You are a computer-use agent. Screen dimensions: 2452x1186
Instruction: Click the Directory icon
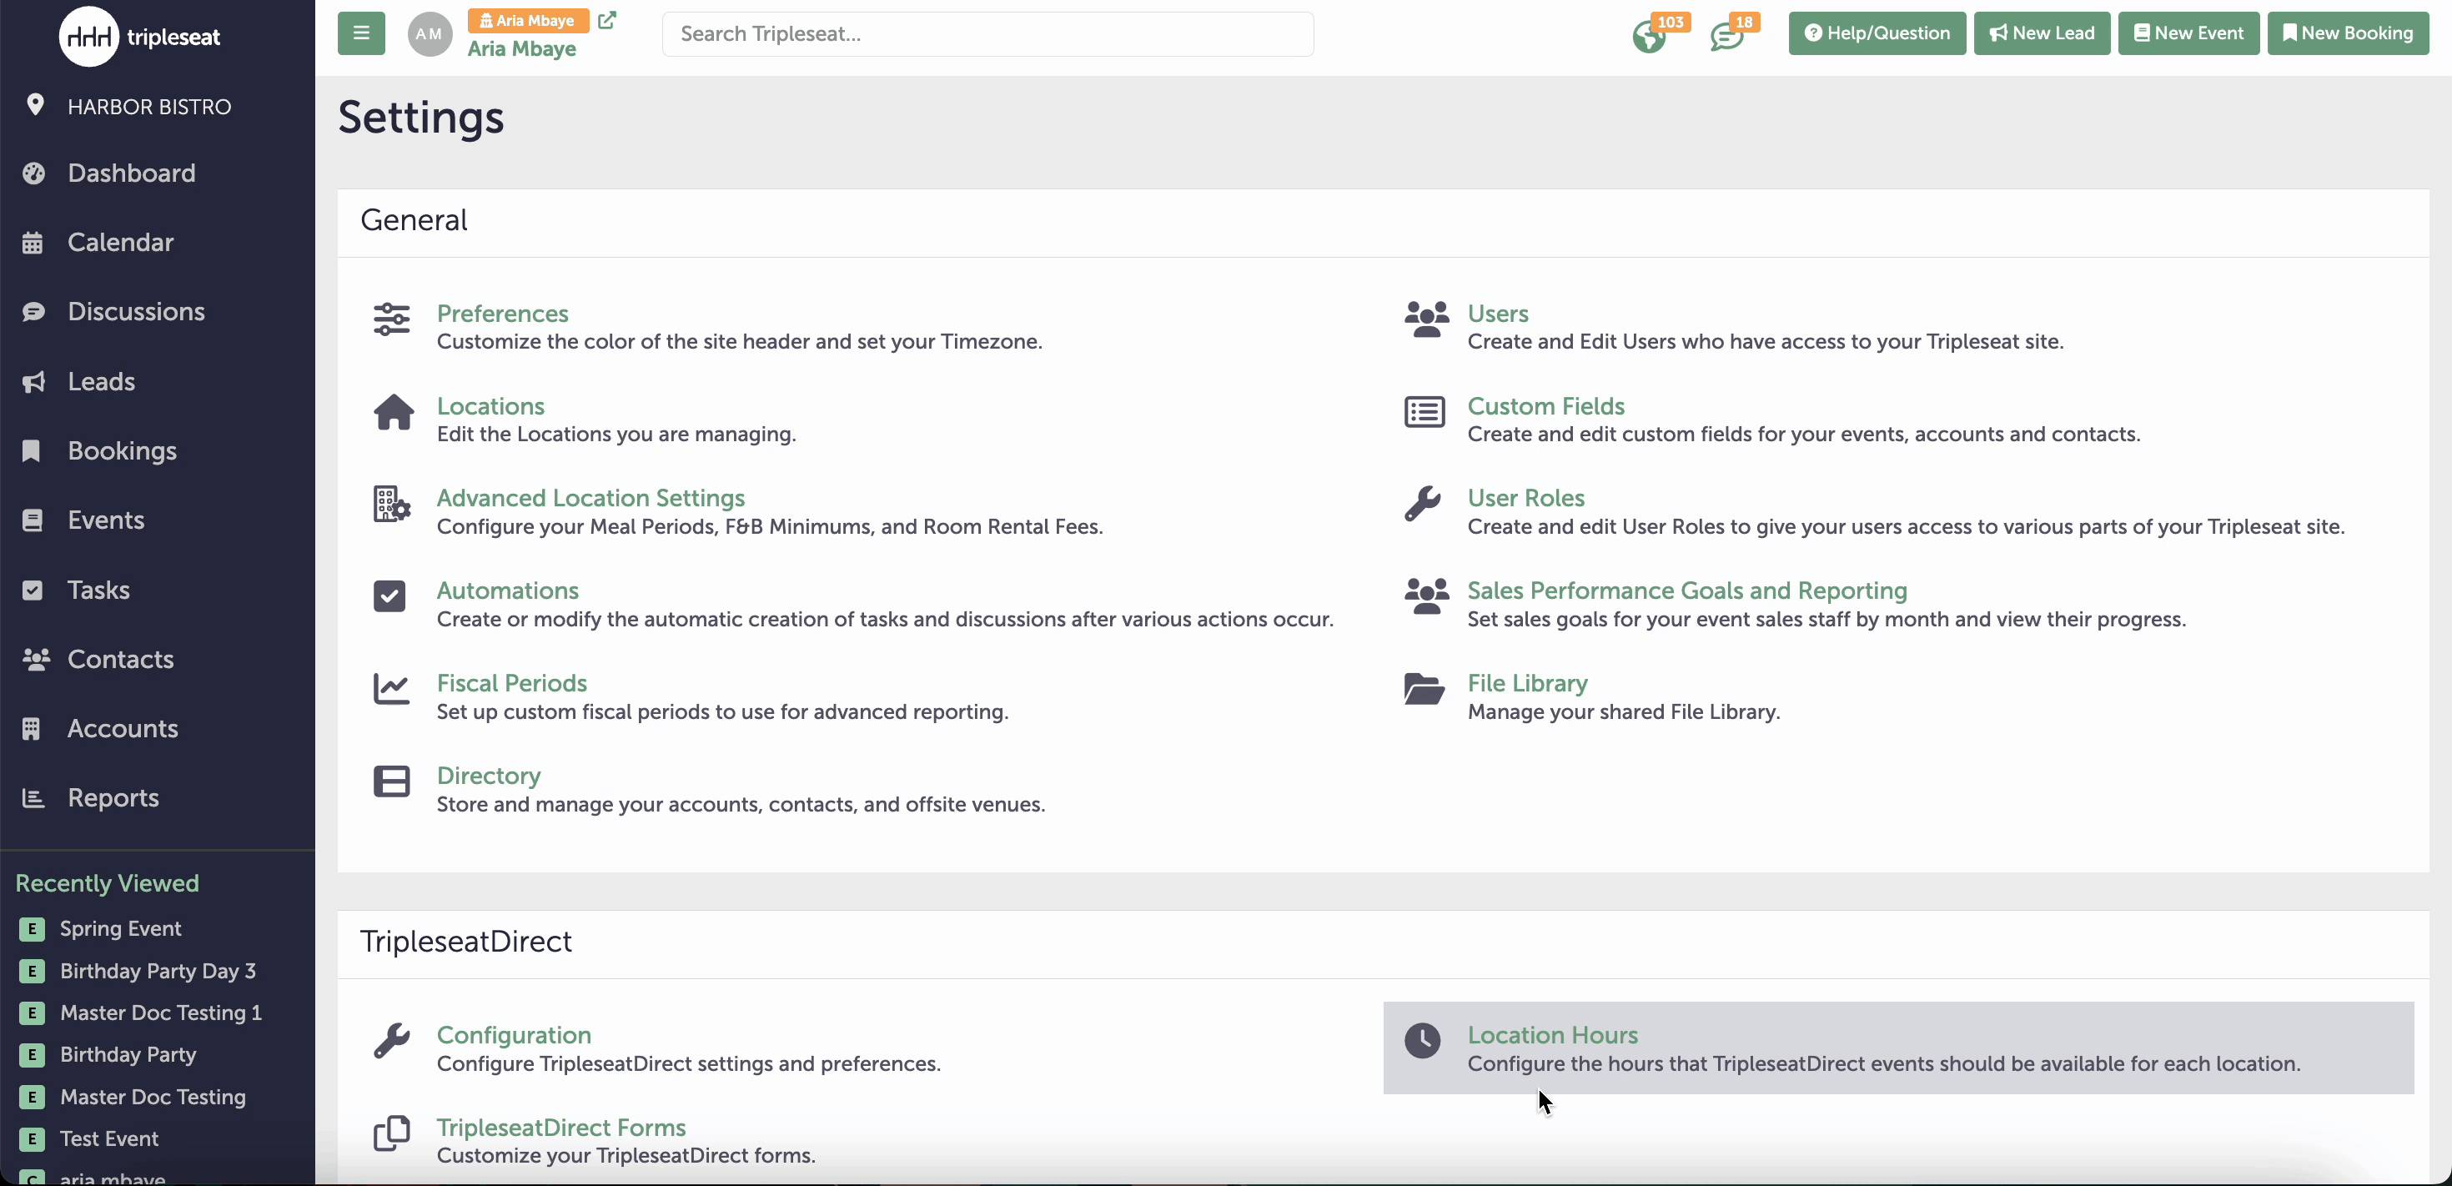pos(391,781)
